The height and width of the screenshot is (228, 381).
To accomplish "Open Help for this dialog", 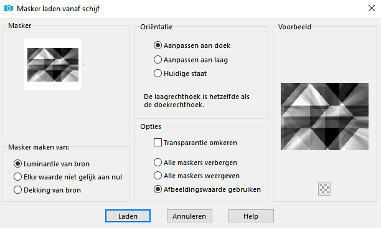I will tap(251, 216).
